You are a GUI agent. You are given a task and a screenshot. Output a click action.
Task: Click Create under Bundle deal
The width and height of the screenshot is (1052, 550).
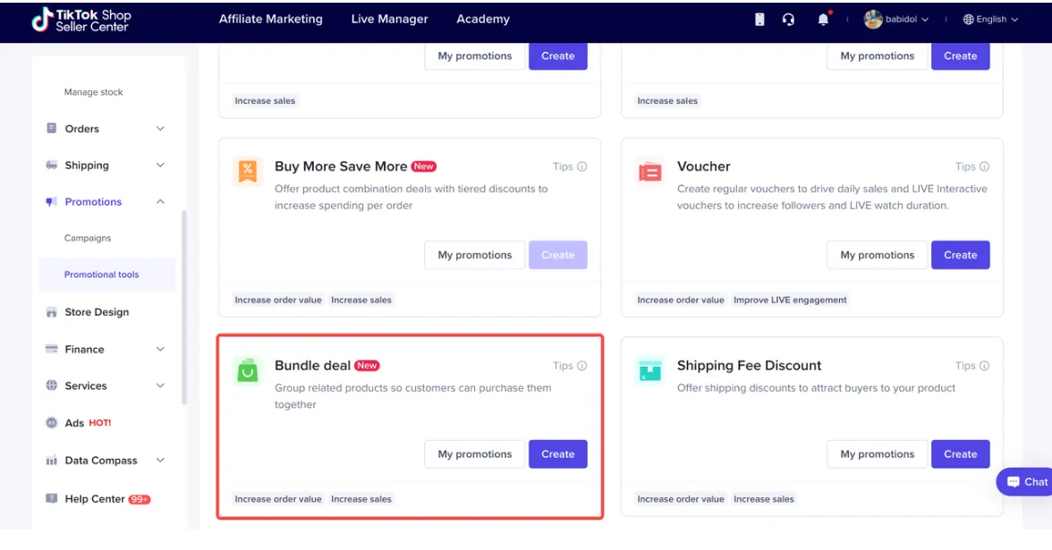pyautogui.click(x=557, y=454)
